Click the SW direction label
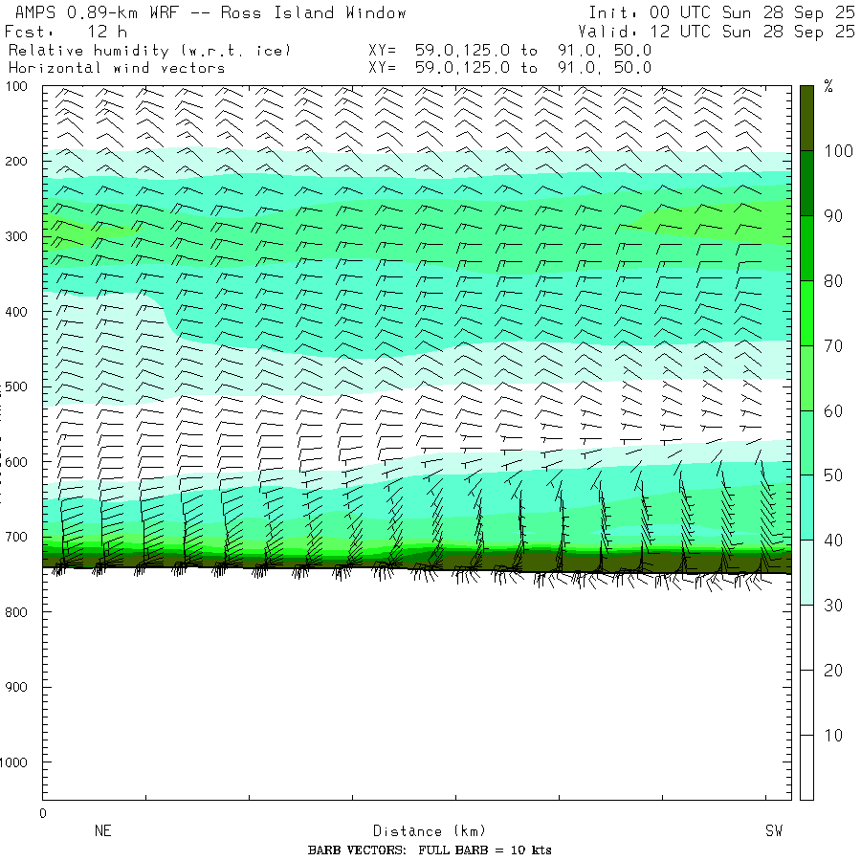 (x=774, y=830)
